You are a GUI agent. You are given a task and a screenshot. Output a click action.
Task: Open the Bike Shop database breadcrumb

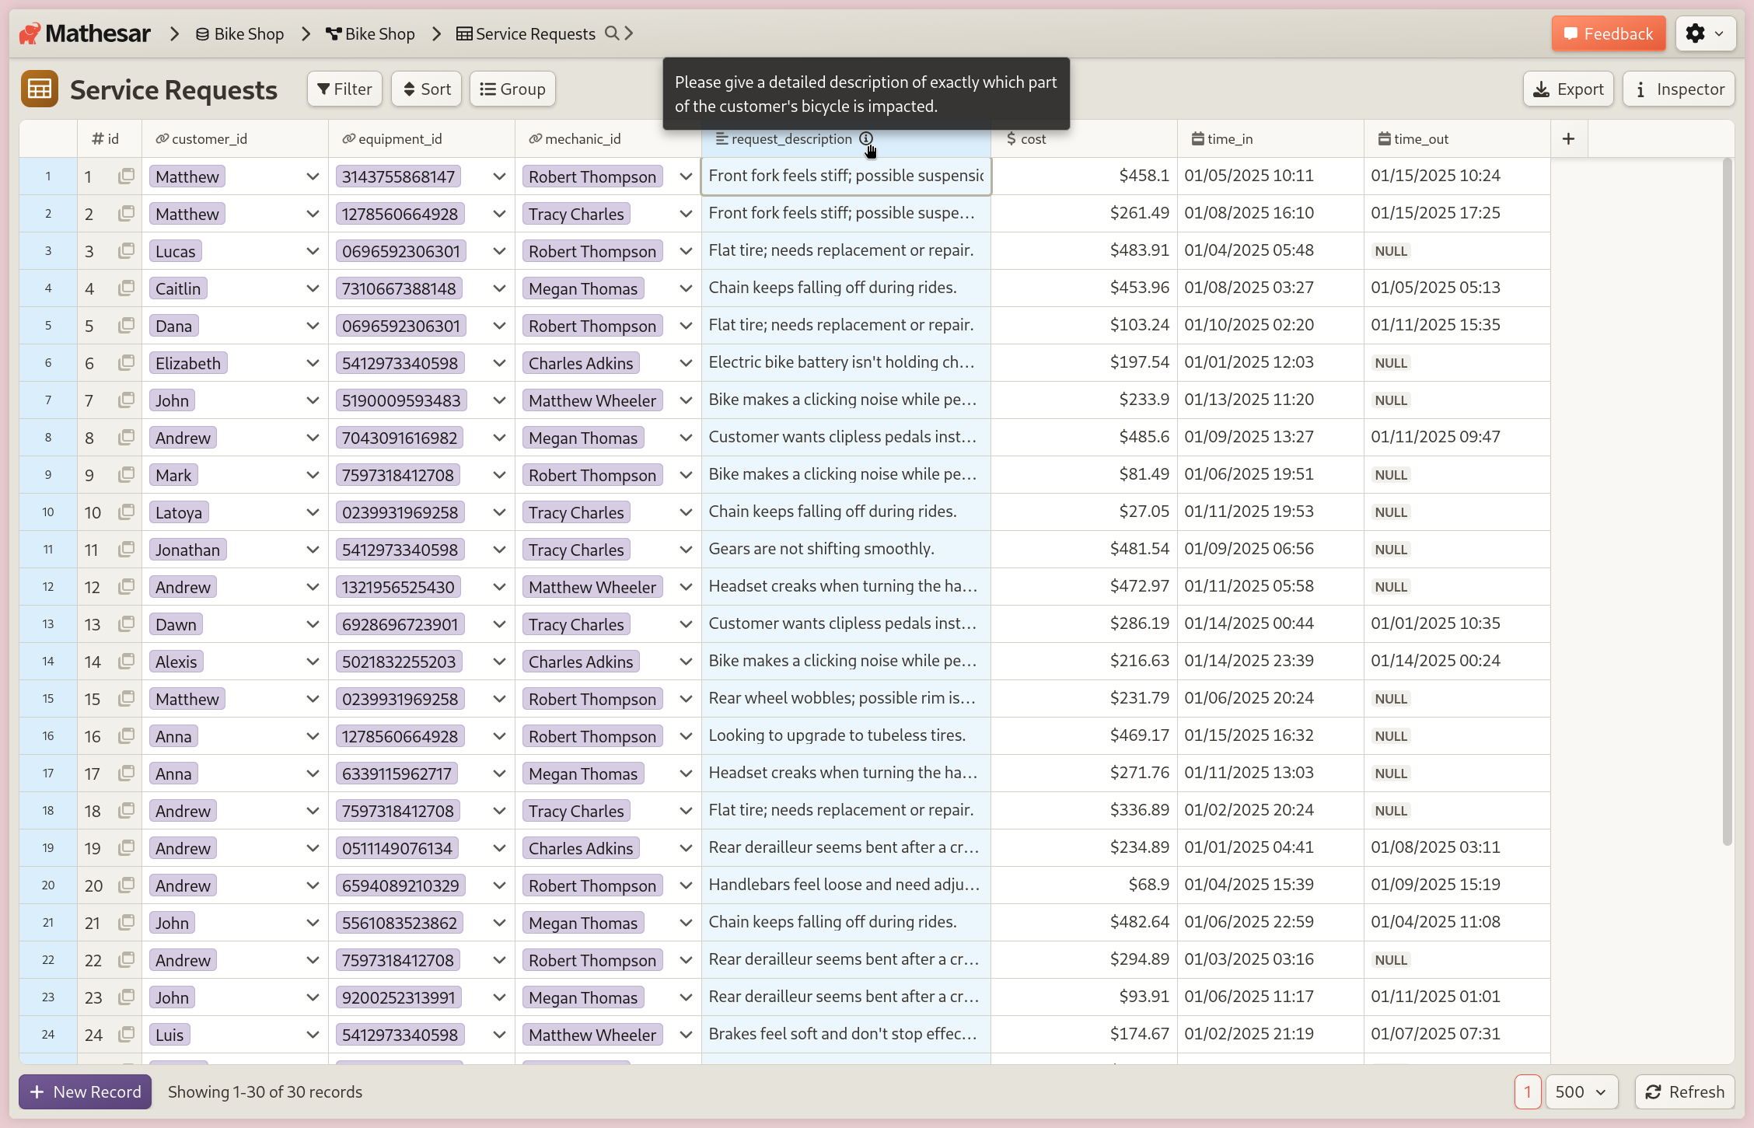point(239,33)
